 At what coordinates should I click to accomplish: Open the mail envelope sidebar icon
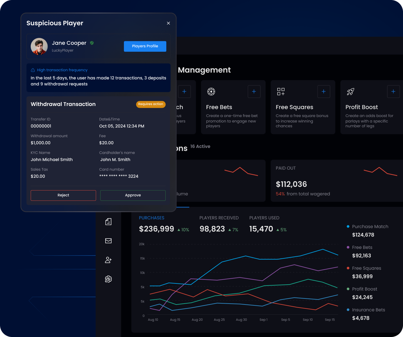coord(108,241)
